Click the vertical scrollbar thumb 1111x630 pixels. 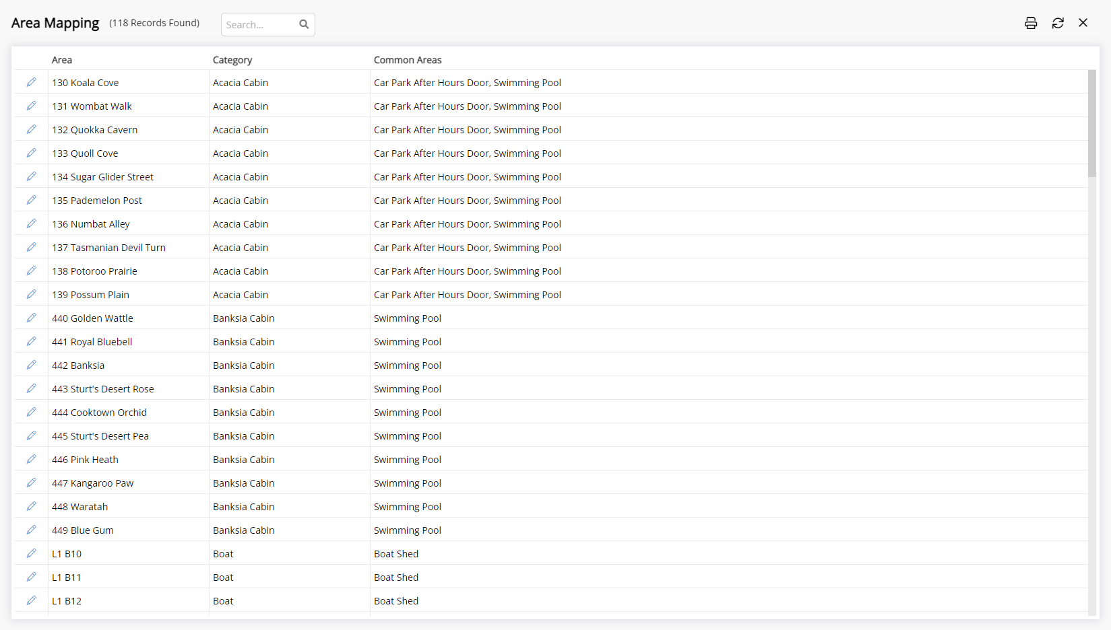point(1092,123)
